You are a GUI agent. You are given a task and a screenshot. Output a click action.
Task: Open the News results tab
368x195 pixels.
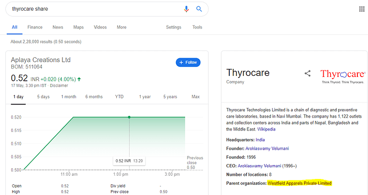tap(58, 27)
